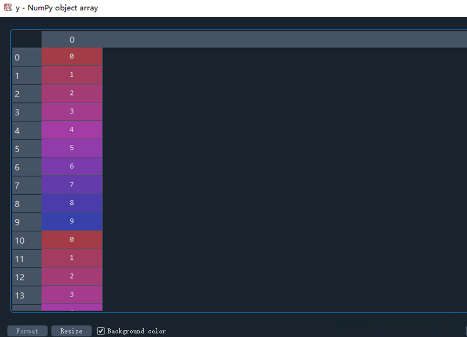Select row header 6
This screenshot has height=337, width=467.
pos(27,167)
